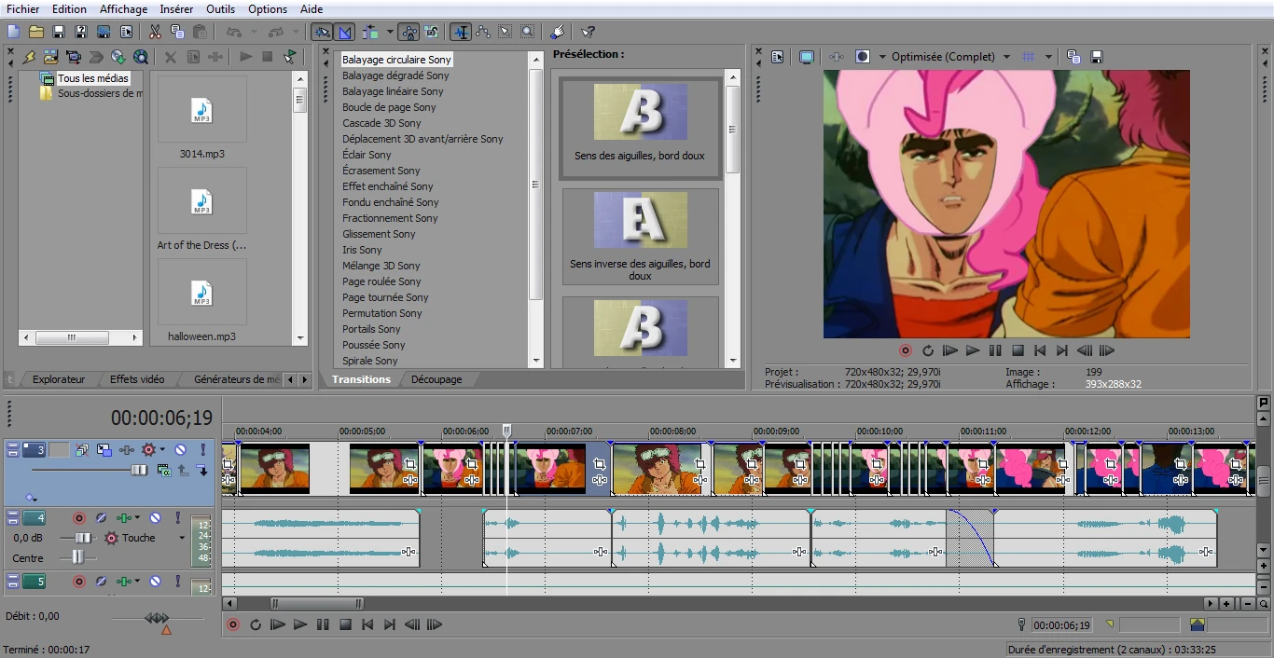Open the Insérer menu

176,9
